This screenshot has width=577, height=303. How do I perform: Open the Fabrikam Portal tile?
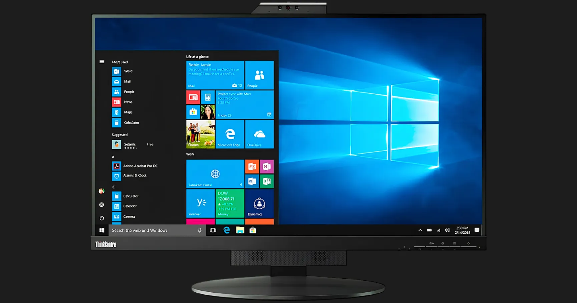[x=215, y=174]
